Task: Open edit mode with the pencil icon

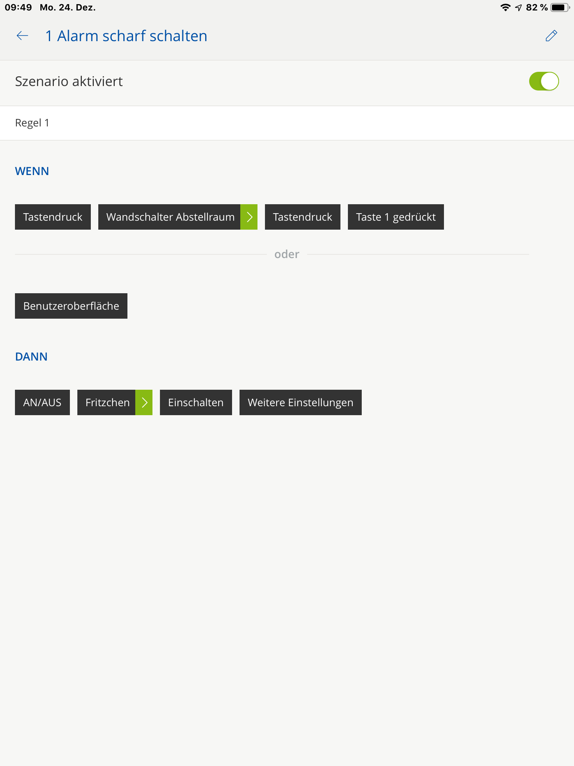Action: [x=551, y=36]
